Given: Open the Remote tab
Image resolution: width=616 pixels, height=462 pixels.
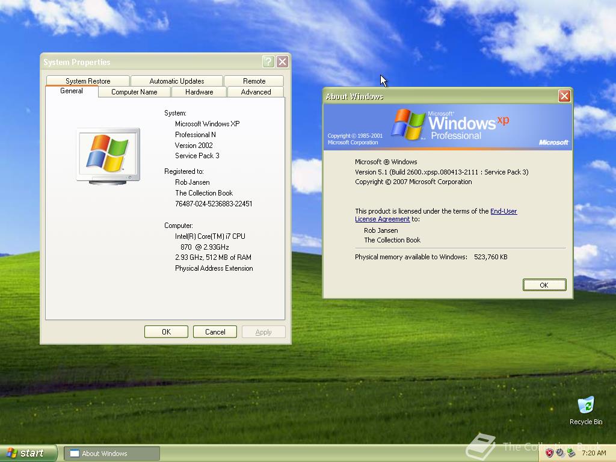Looking at the screenshot, I should (x=254, y=81).
